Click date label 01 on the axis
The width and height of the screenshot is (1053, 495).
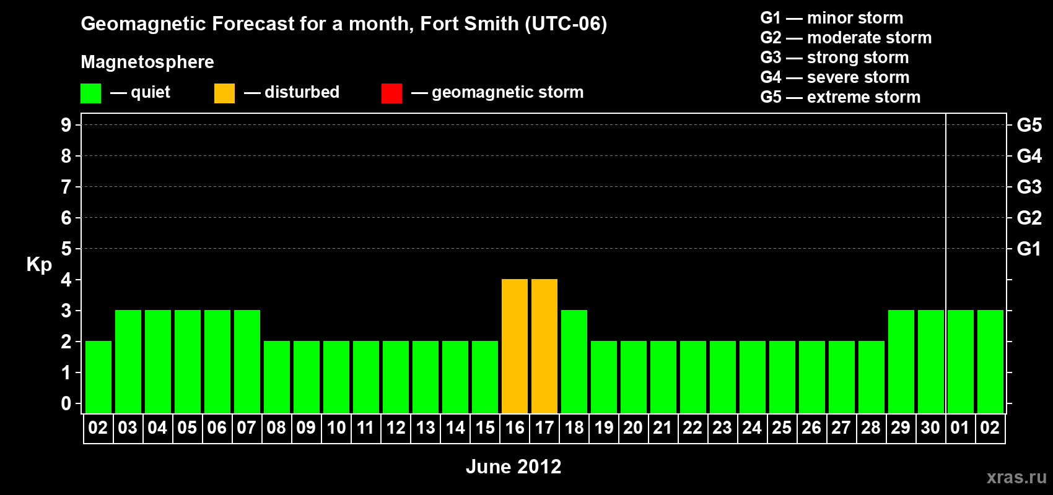960,428
